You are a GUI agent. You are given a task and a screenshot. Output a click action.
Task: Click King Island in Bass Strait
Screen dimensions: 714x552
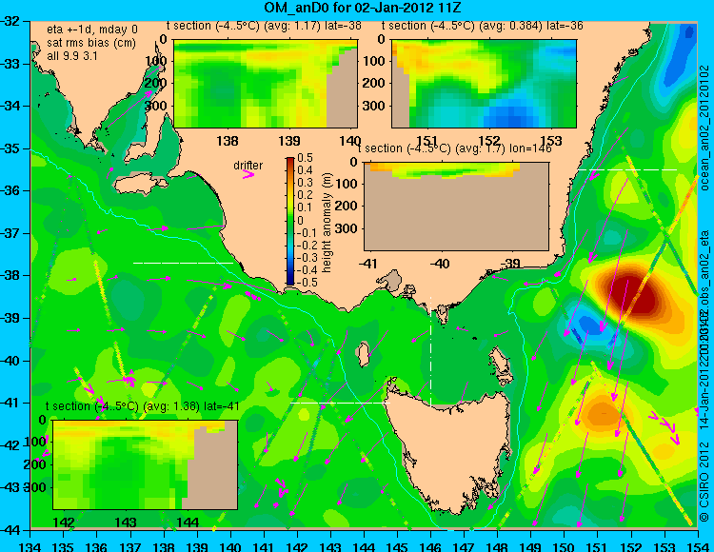tap(363, 354)
